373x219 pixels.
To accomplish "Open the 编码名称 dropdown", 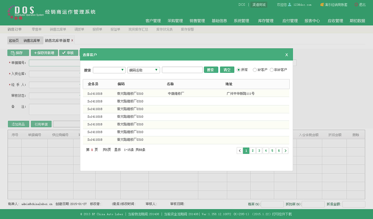I will click(x=143, y=69).
